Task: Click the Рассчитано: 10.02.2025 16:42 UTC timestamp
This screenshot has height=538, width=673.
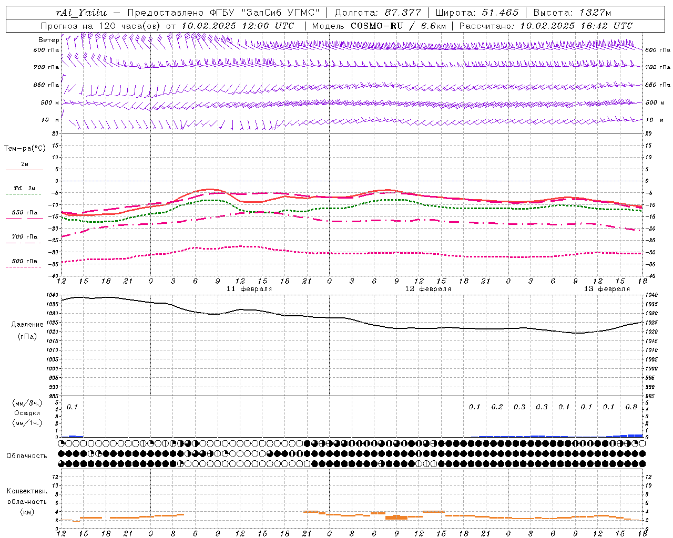Action: 546,26
